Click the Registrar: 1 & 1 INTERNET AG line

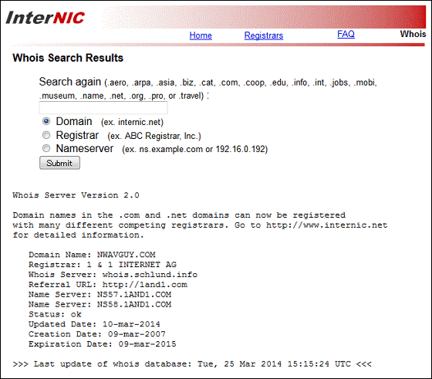coord(103,265)
